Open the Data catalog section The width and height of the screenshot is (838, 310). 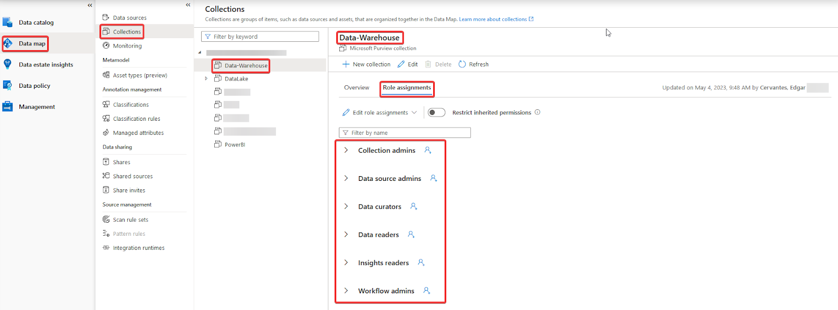coord(36,22)
